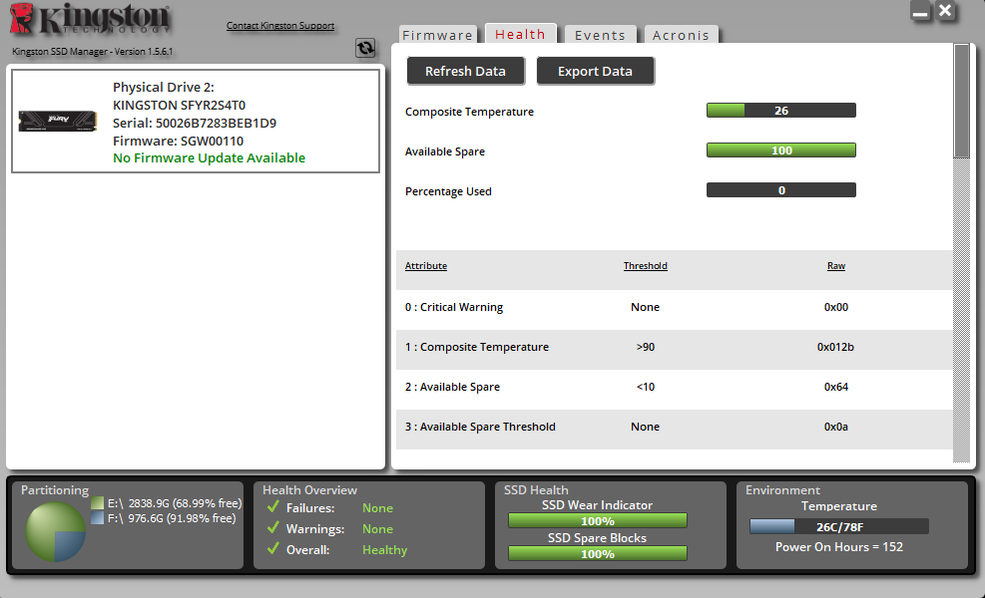Image resolution: width=985 pixels, height=598 pixels.
Task: Open the Contact Kingston Support link
Action: coord(280,26)
